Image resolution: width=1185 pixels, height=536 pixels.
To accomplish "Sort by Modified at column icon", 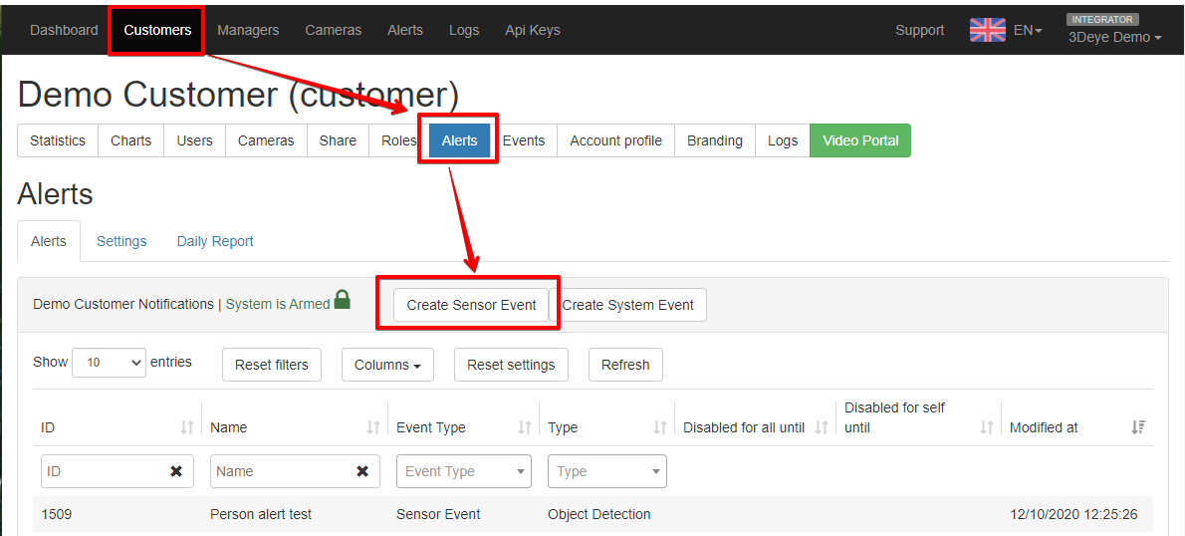I will (x=1138, y=427).
